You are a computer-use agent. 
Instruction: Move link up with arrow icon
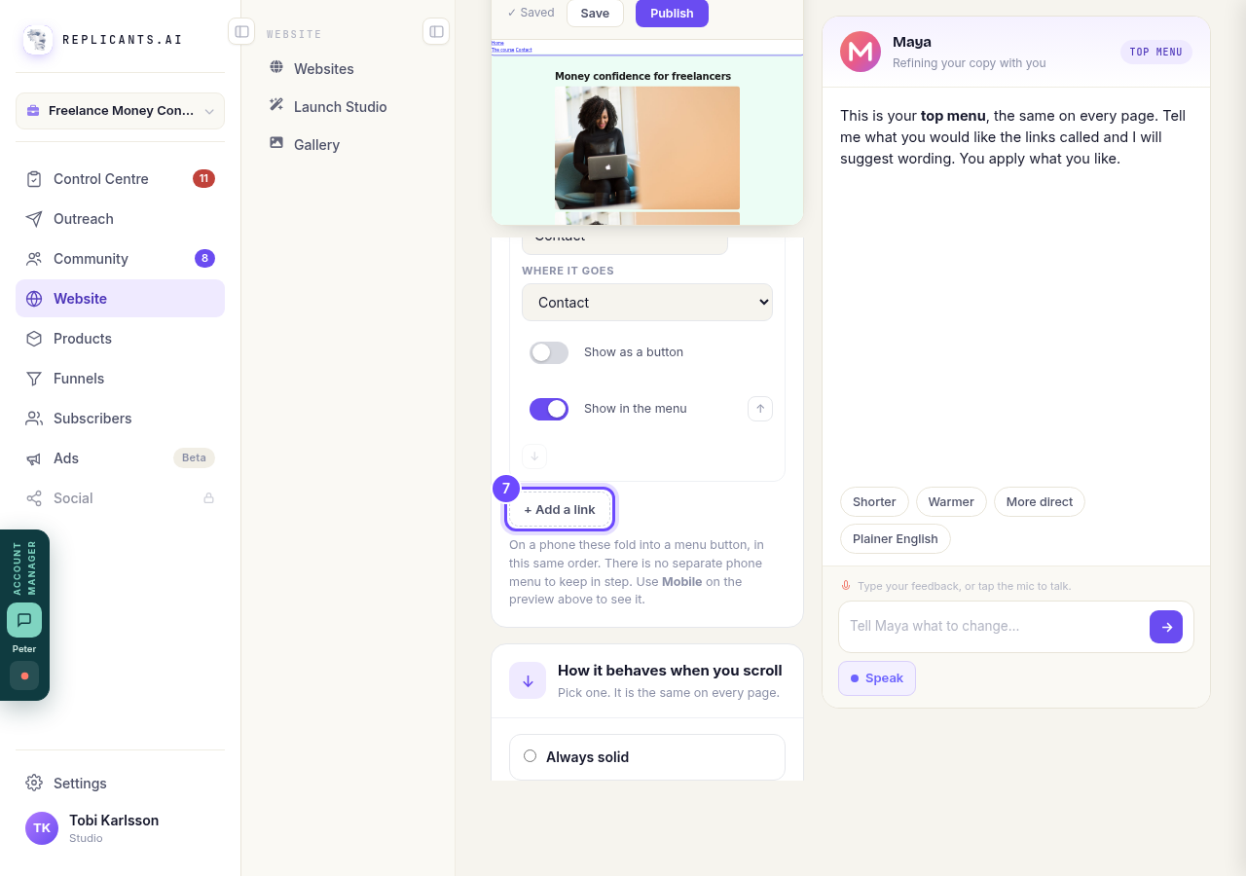coord(760,409)
